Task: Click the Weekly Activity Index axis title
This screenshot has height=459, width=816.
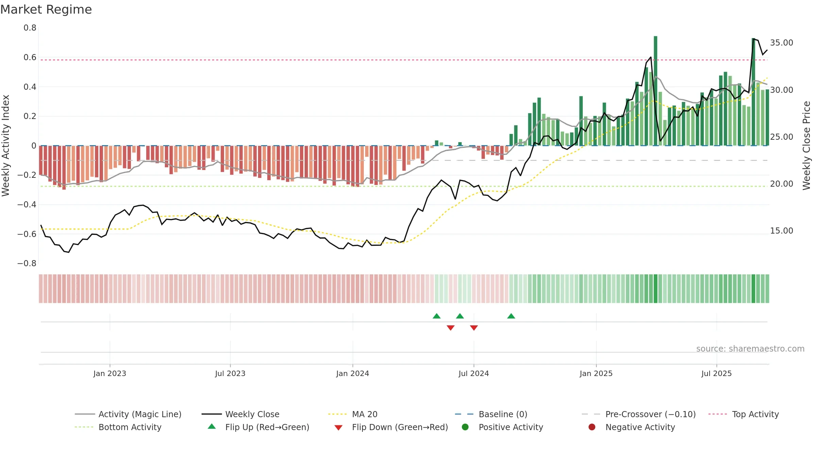Action: (6, 146)
